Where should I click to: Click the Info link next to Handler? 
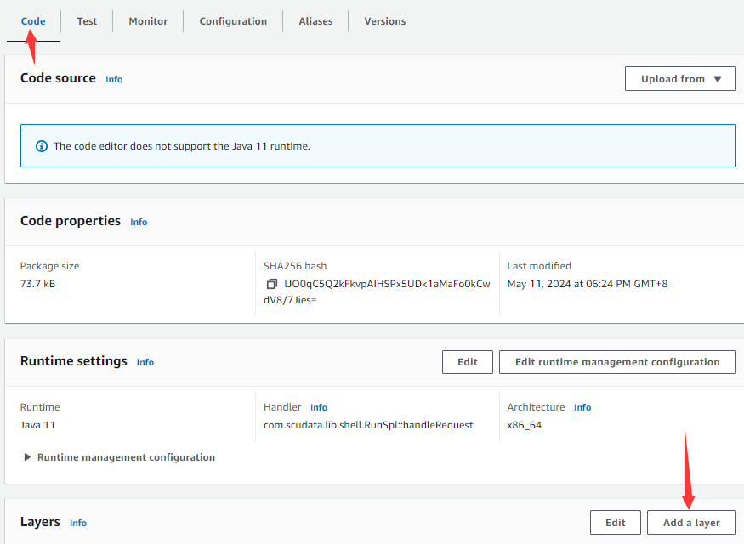pyautogui.click(x=319, y=407)
